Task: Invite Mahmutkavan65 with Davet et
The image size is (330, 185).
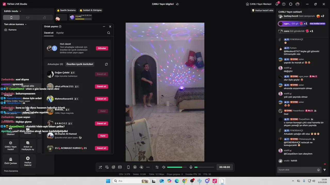Action: [101, 99]
